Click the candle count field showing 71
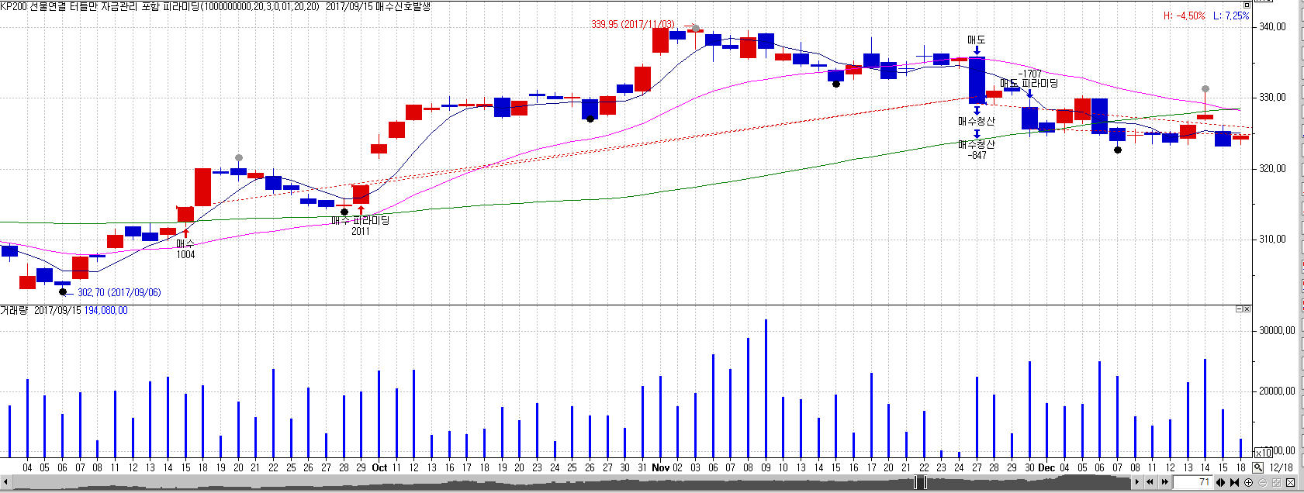The height and width of the screenshot is (493, 1304). (x=1192, y=482)
